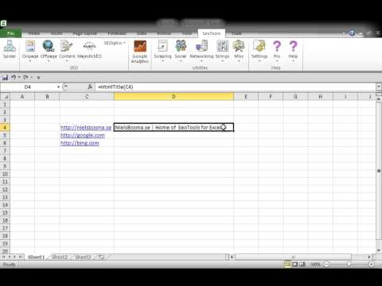The height and width of the screenshot is (286, 382).
Task: Click the formula bar input
Action: (x=236, y=87)
